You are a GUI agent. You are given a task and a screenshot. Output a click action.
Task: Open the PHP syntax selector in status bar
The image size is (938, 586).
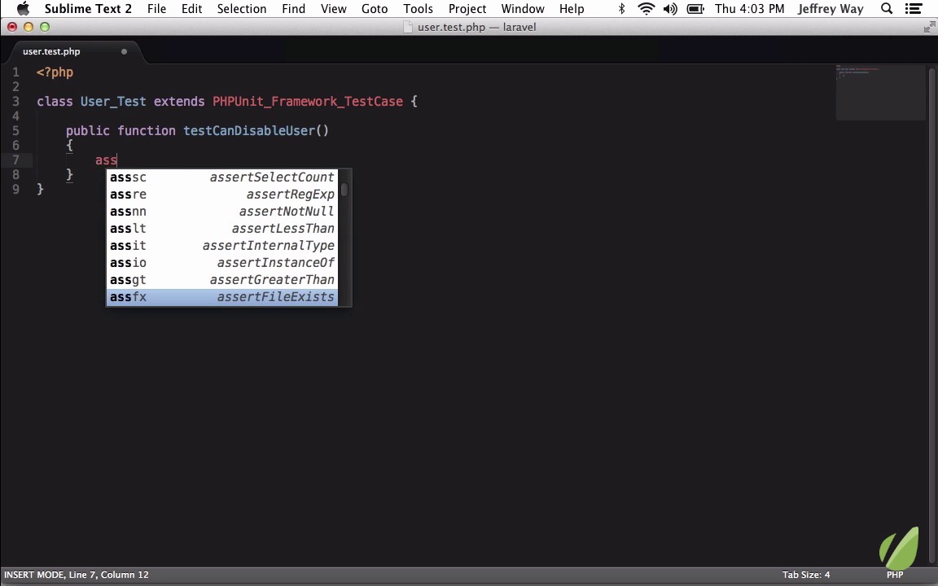895,575
